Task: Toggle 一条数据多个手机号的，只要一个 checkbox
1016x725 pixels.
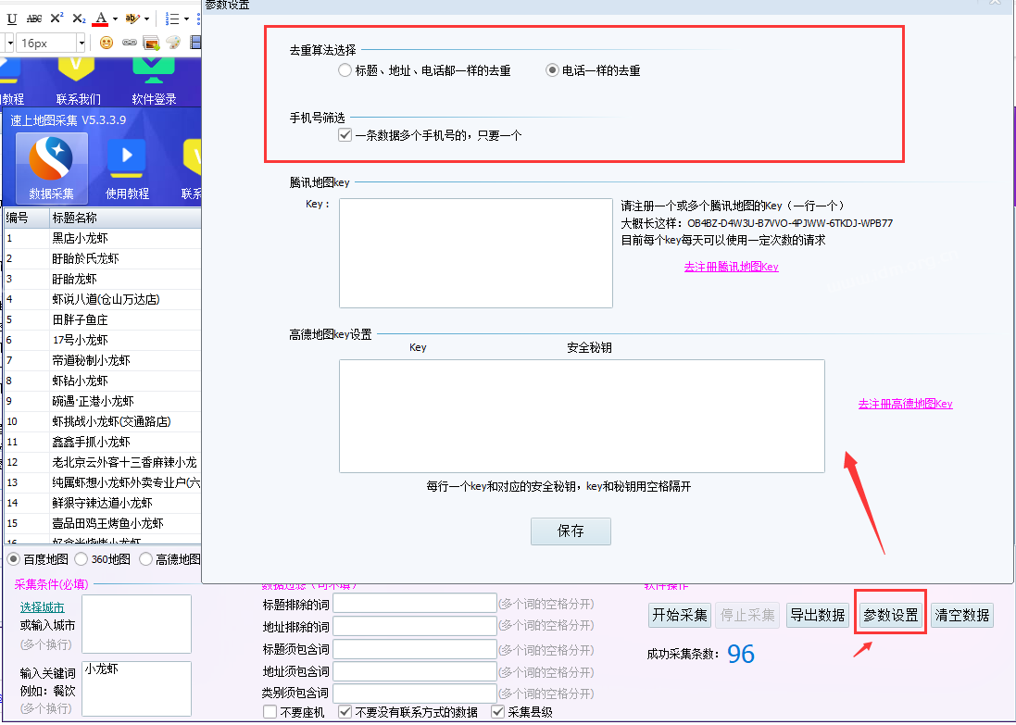Action: [x=345, y=135]
